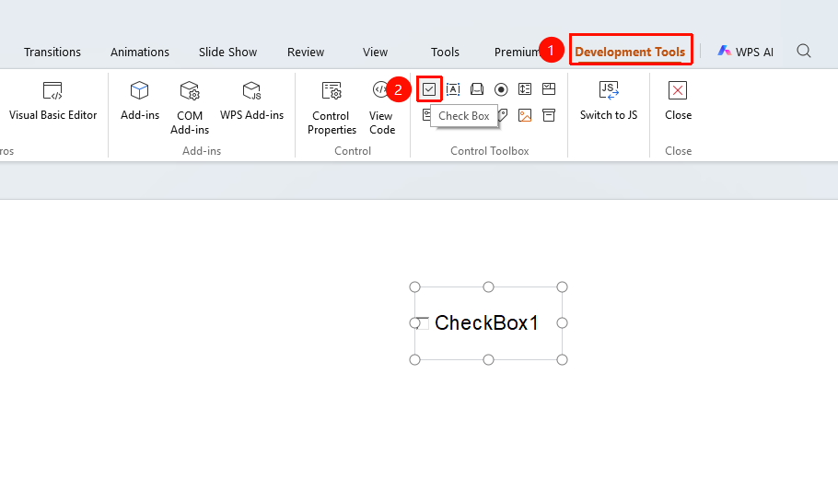Screen dimensions: 838x491
Task: Click Switch to JS
Action: 609,100
